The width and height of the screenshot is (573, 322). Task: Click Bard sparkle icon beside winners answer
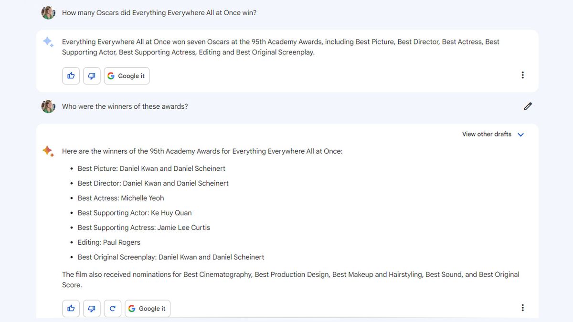pyautogui.click(x=48, y=151)
